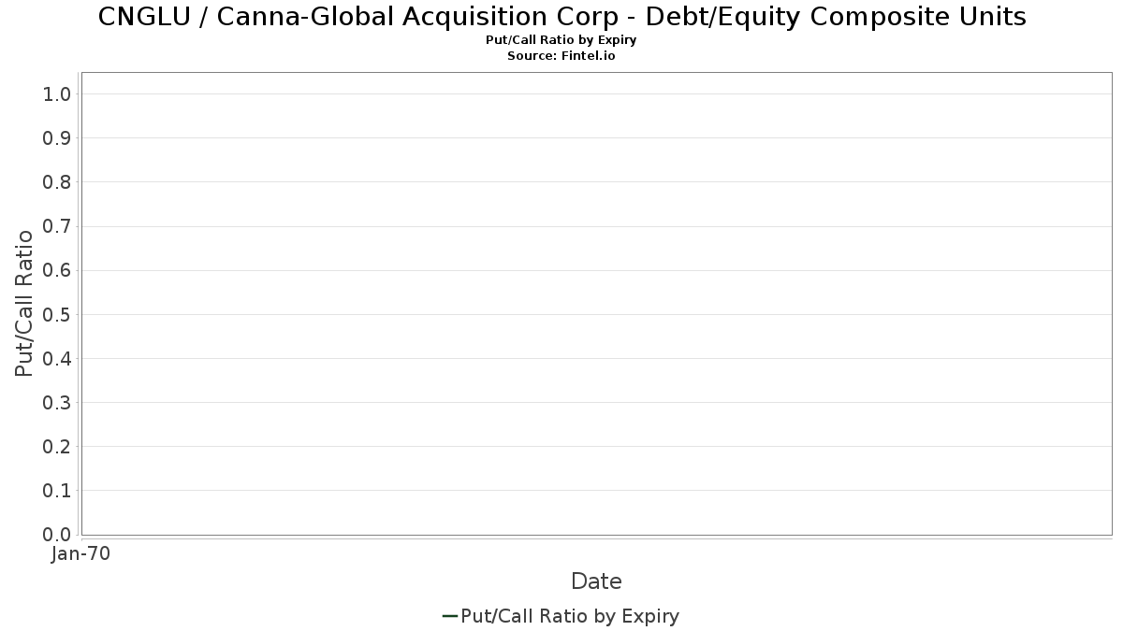Screen dimensions: 1123x631
Task: Click the Date x-axis title
Action: 596,581
